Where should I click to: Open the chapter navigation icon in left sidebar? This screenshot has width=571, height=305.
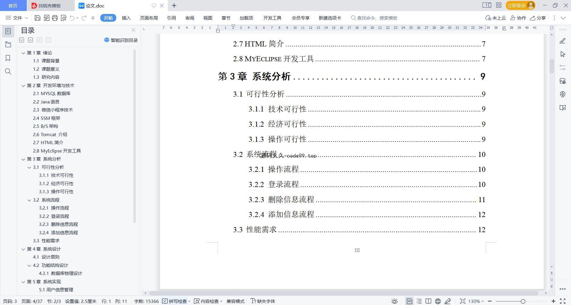[x=8, y=45]
